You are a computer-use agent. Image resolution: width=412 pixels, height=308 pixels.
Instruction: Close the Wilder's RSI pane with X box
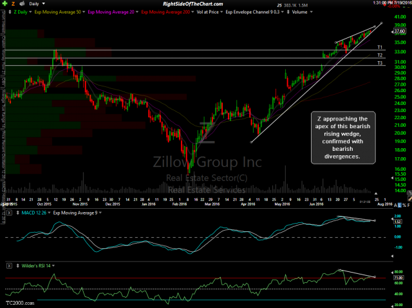coord(9,266)
